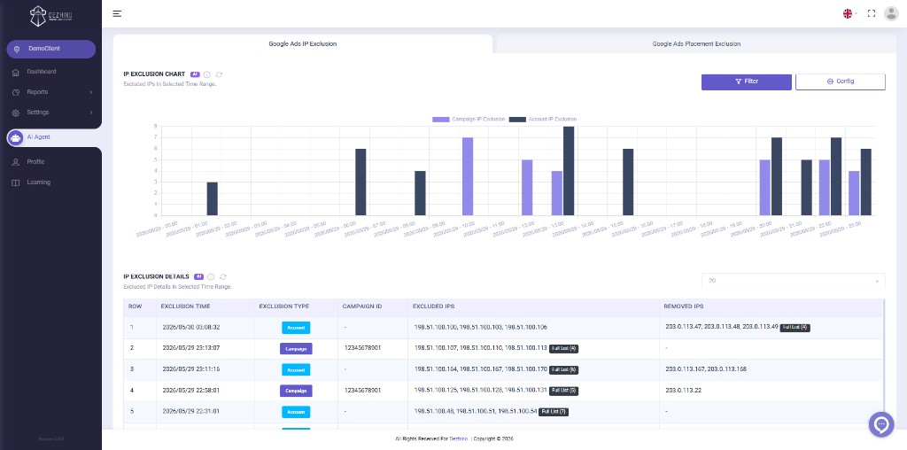Select Google Ads IP Exclusion tab
The height and width of the screenshot is (450, 907).
303,44
